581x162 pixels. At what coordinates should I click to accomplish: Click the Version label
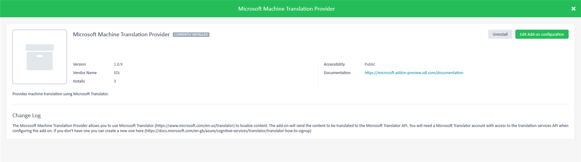tap(79, 64)
